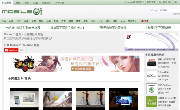Open phone and photo frame video thumbnail
This screenshot has width=180, height=110.
pos(24,99)
